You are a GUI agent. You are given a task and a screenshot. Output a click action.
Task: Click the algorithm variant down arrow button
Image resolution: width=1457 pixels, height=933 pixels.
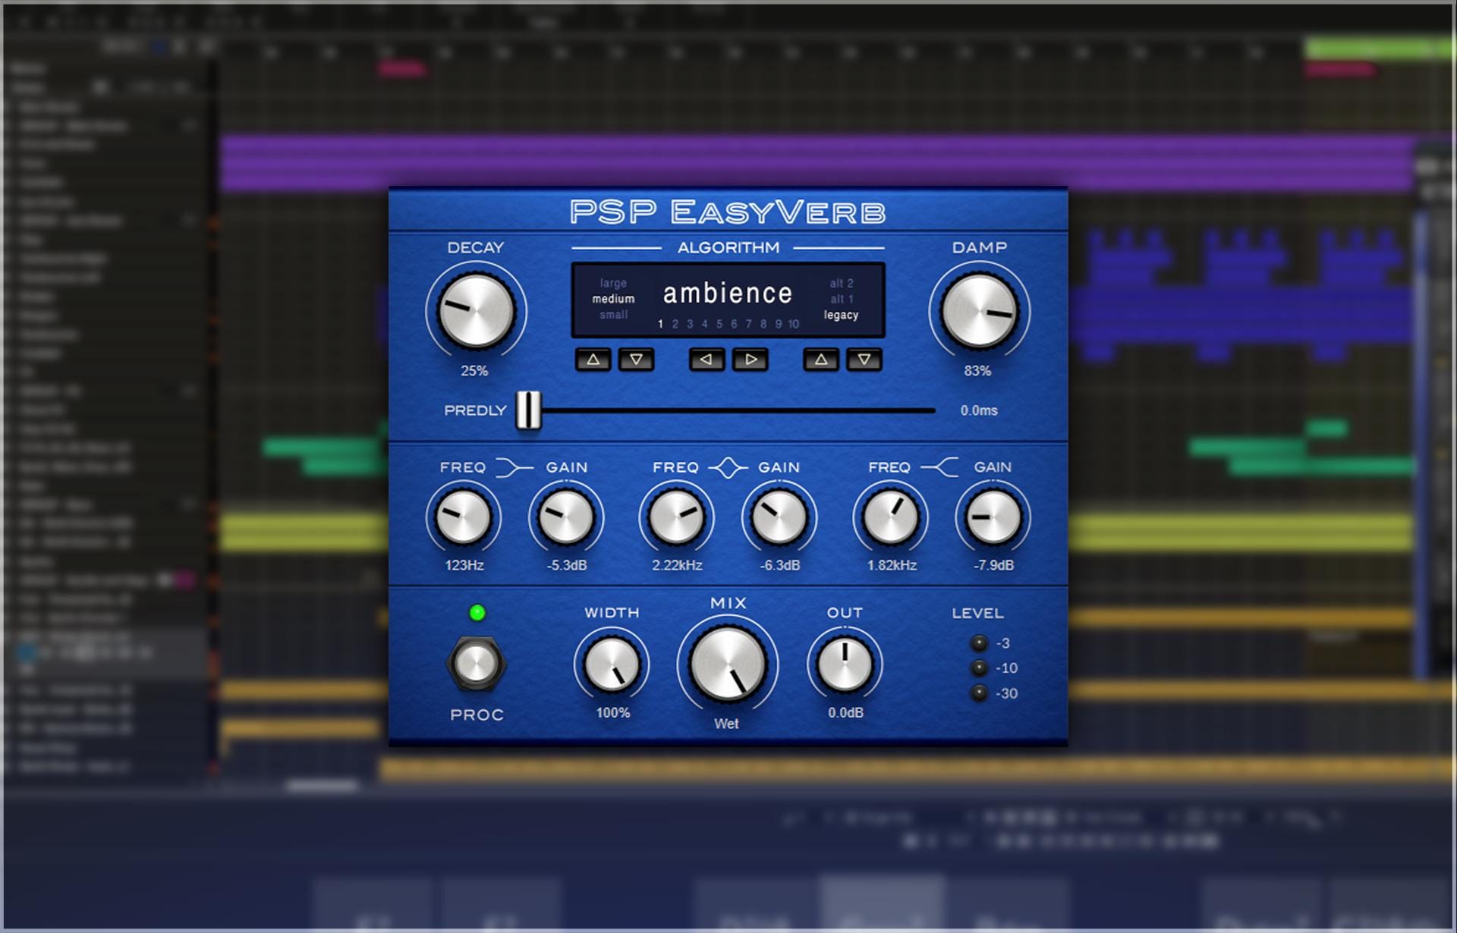864,360
